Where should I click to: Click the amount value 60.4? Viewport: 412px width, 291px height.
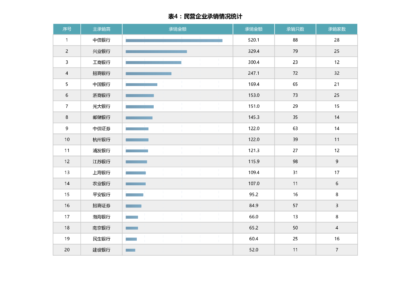coord(253,239)
